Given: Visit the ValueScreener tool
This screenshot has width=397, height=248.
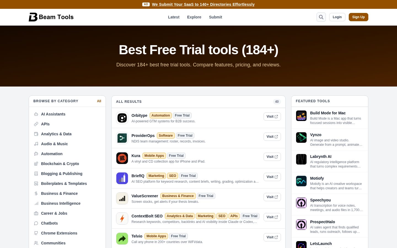Looking at the screenshot, I should [x=272, y=197].
